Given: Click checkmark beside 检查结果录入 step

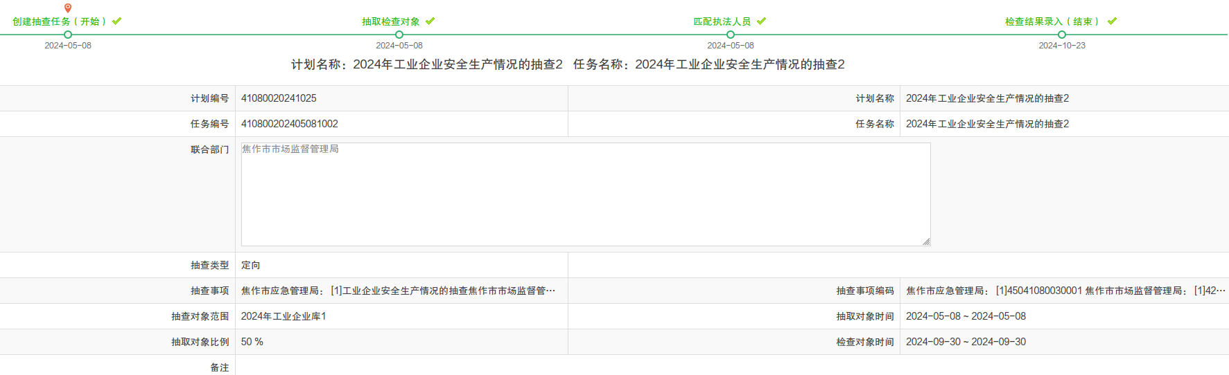Looking at the screenshot, I should point(1112,21).
